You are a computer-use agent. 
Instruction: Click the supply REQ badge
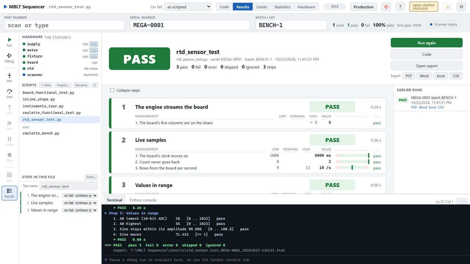[x=94, y=44]
